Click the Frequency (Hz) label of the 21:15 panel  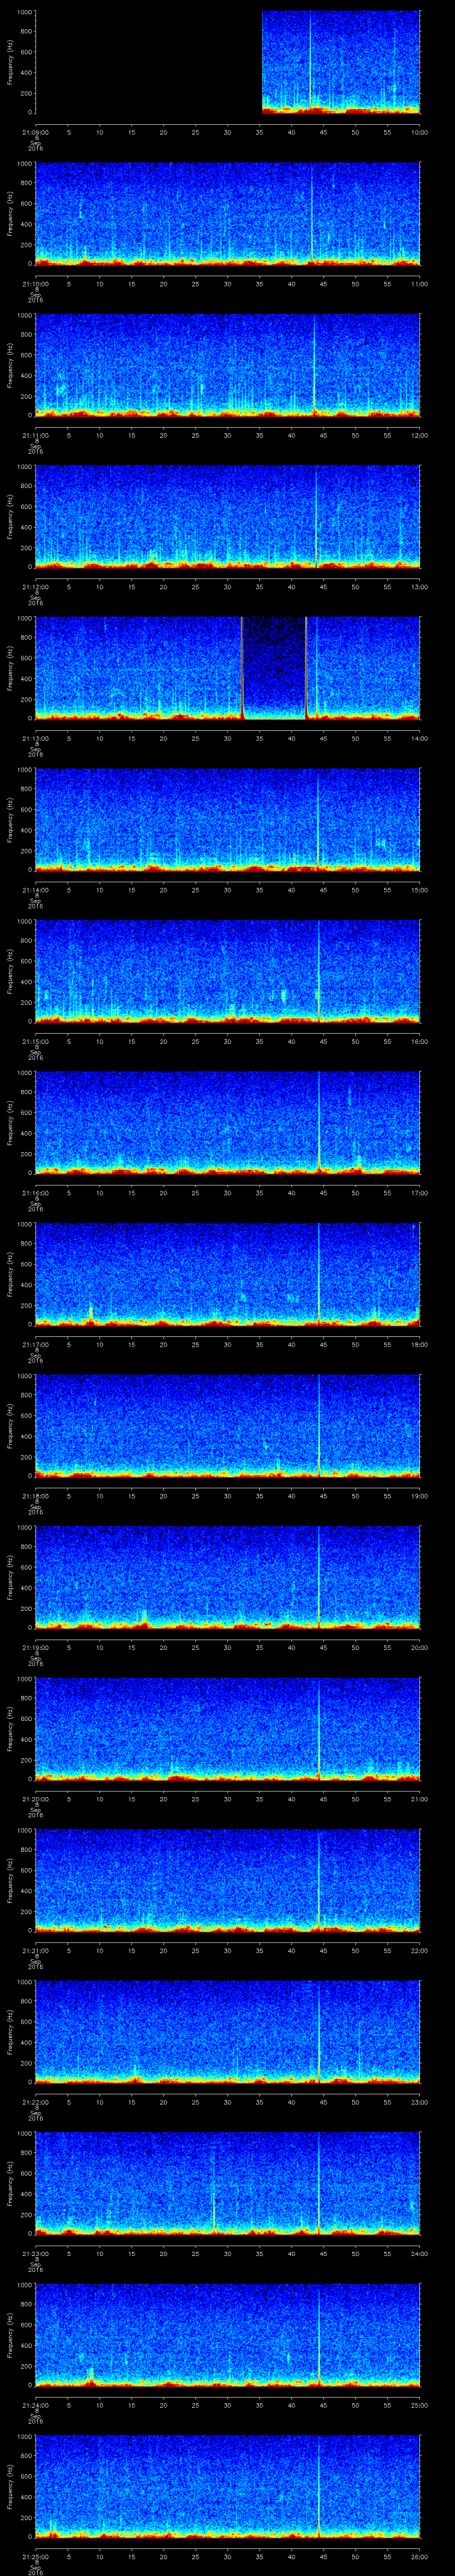point(11,970)
